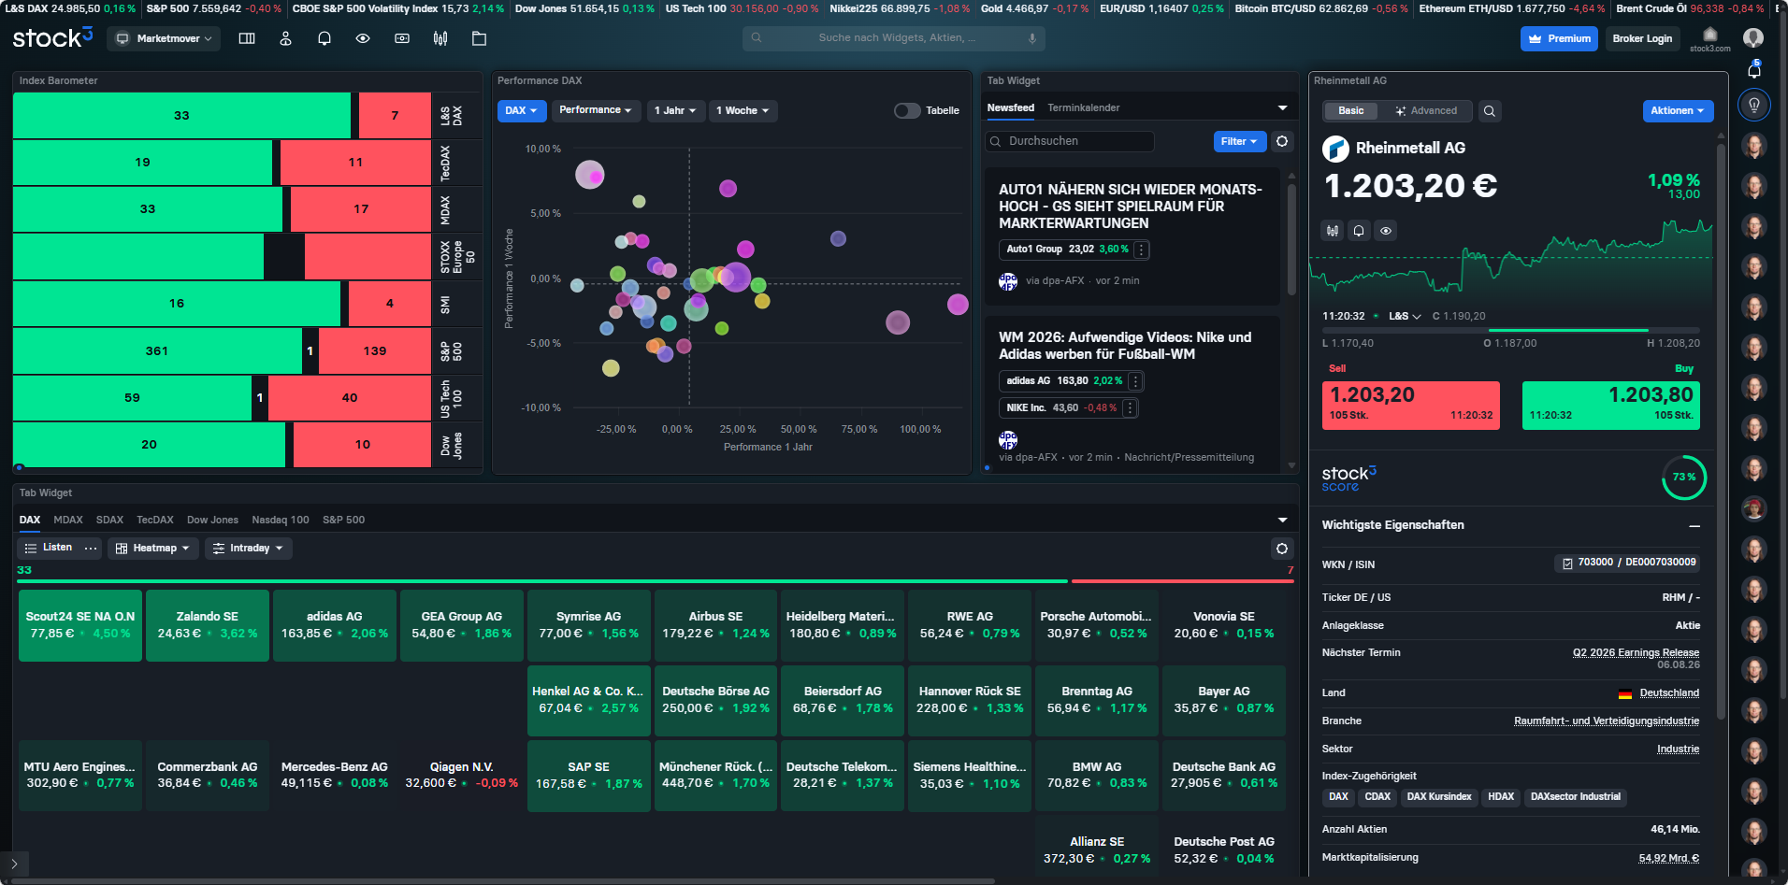Screen dimensions: 1788x885
Task: Expand sidebar with bottom-left arrow
Action: (14, 864)
